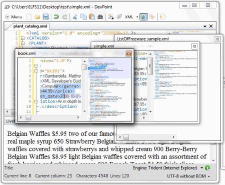225x185 pixels.
Task: Click Engine: Trident (Internet Explorer) label
Action: (165, 168)
